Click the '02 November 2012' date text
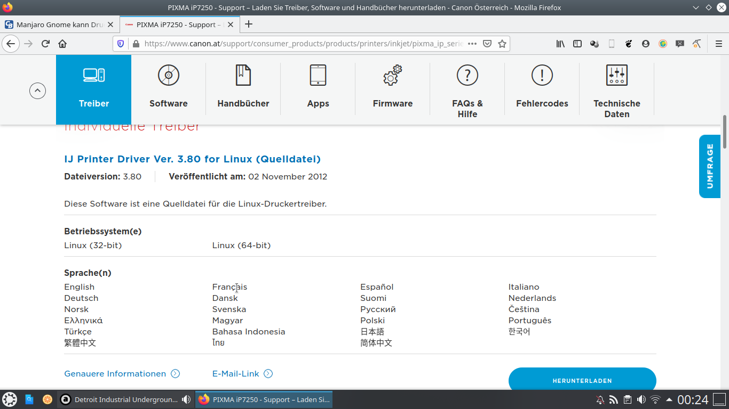Screen dimensions: 729x409 (288, 177)
